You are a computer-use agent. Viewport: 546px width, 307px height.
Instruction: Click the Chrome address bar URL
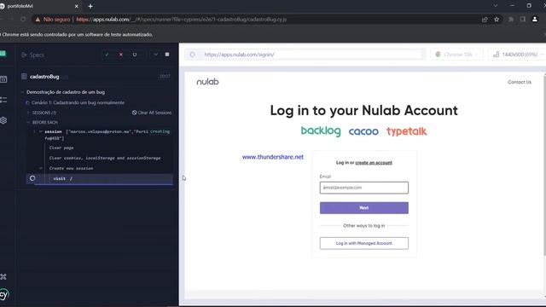pyautogui.click(x=181, y=20)
